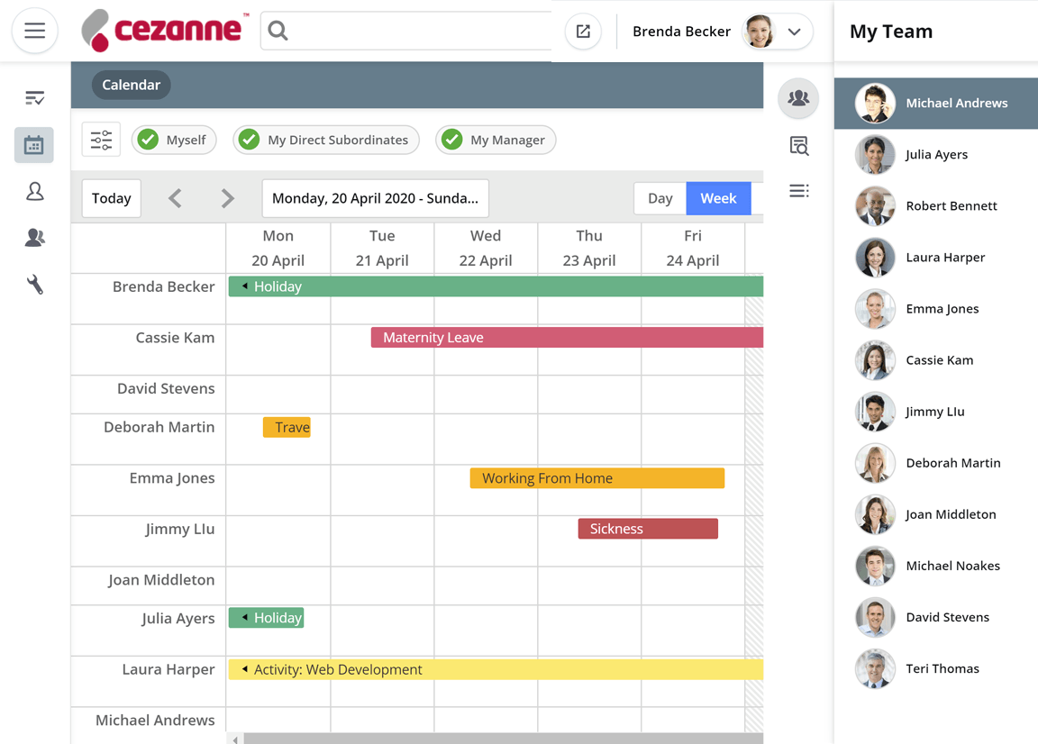Viewport: 1038px width, 744px height.
Task: Switch to Day view
Action: click(660, 197)
